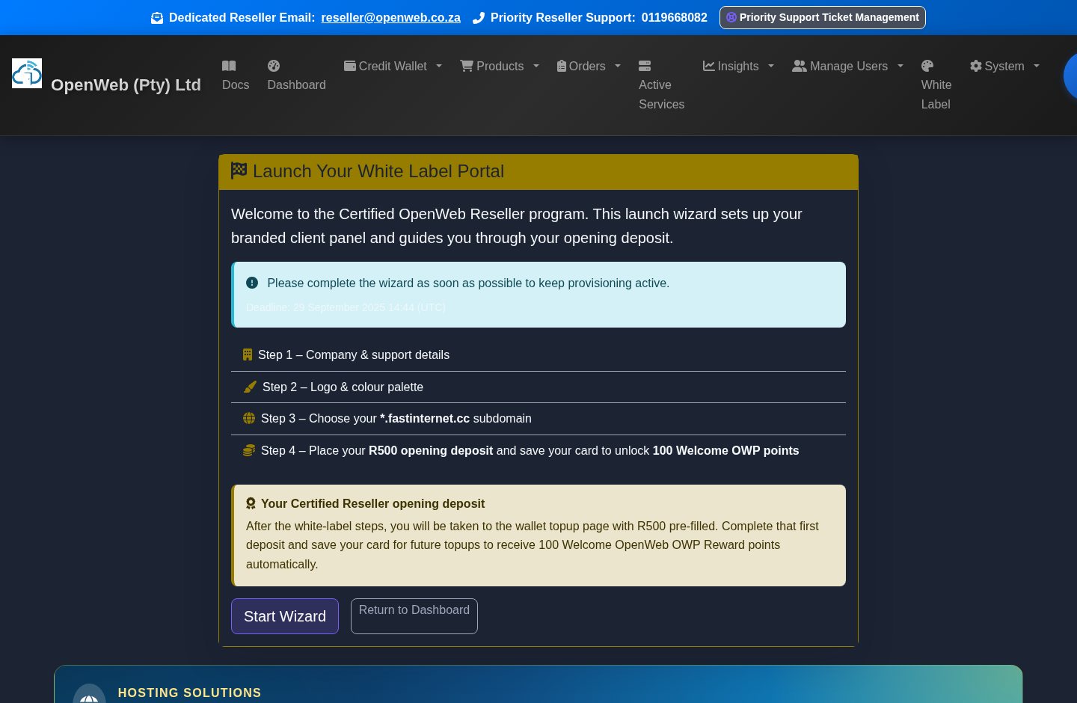Viewport: 1077px width, 703px height.
Task: Click the Dashboard gauge icon
Action: (274, 66)
